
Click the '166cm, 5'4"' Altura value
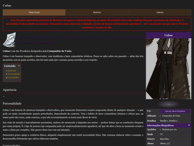[165, 143]
